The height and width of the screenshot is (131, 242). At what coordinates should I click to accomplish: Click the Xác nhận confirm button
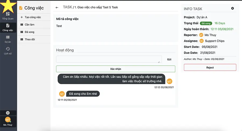pyautogui.click(x=116, y=69)
